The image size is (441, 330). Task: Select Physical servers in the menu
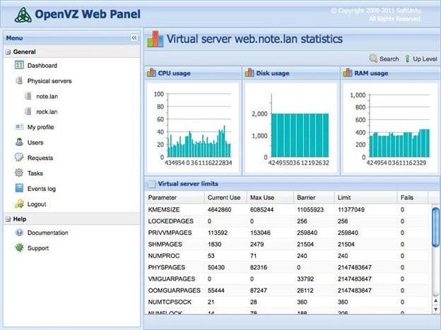[49, 81]
